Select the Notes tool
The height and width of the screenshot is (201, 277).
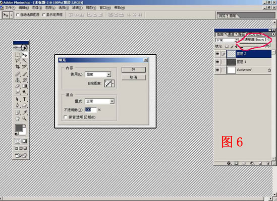pyautogui.click(x=17, y=113)
